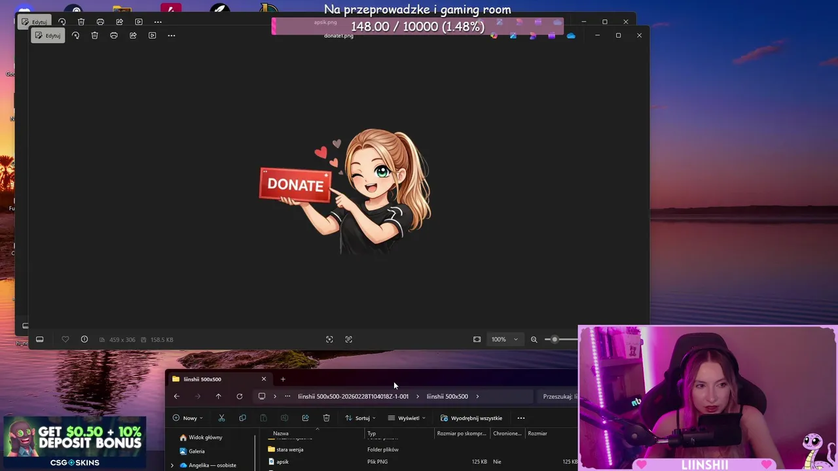Click trash icon in apsik.png window
Image resolution: width=838 pixels, height=471 pixels.
click(x=81, y=22)
